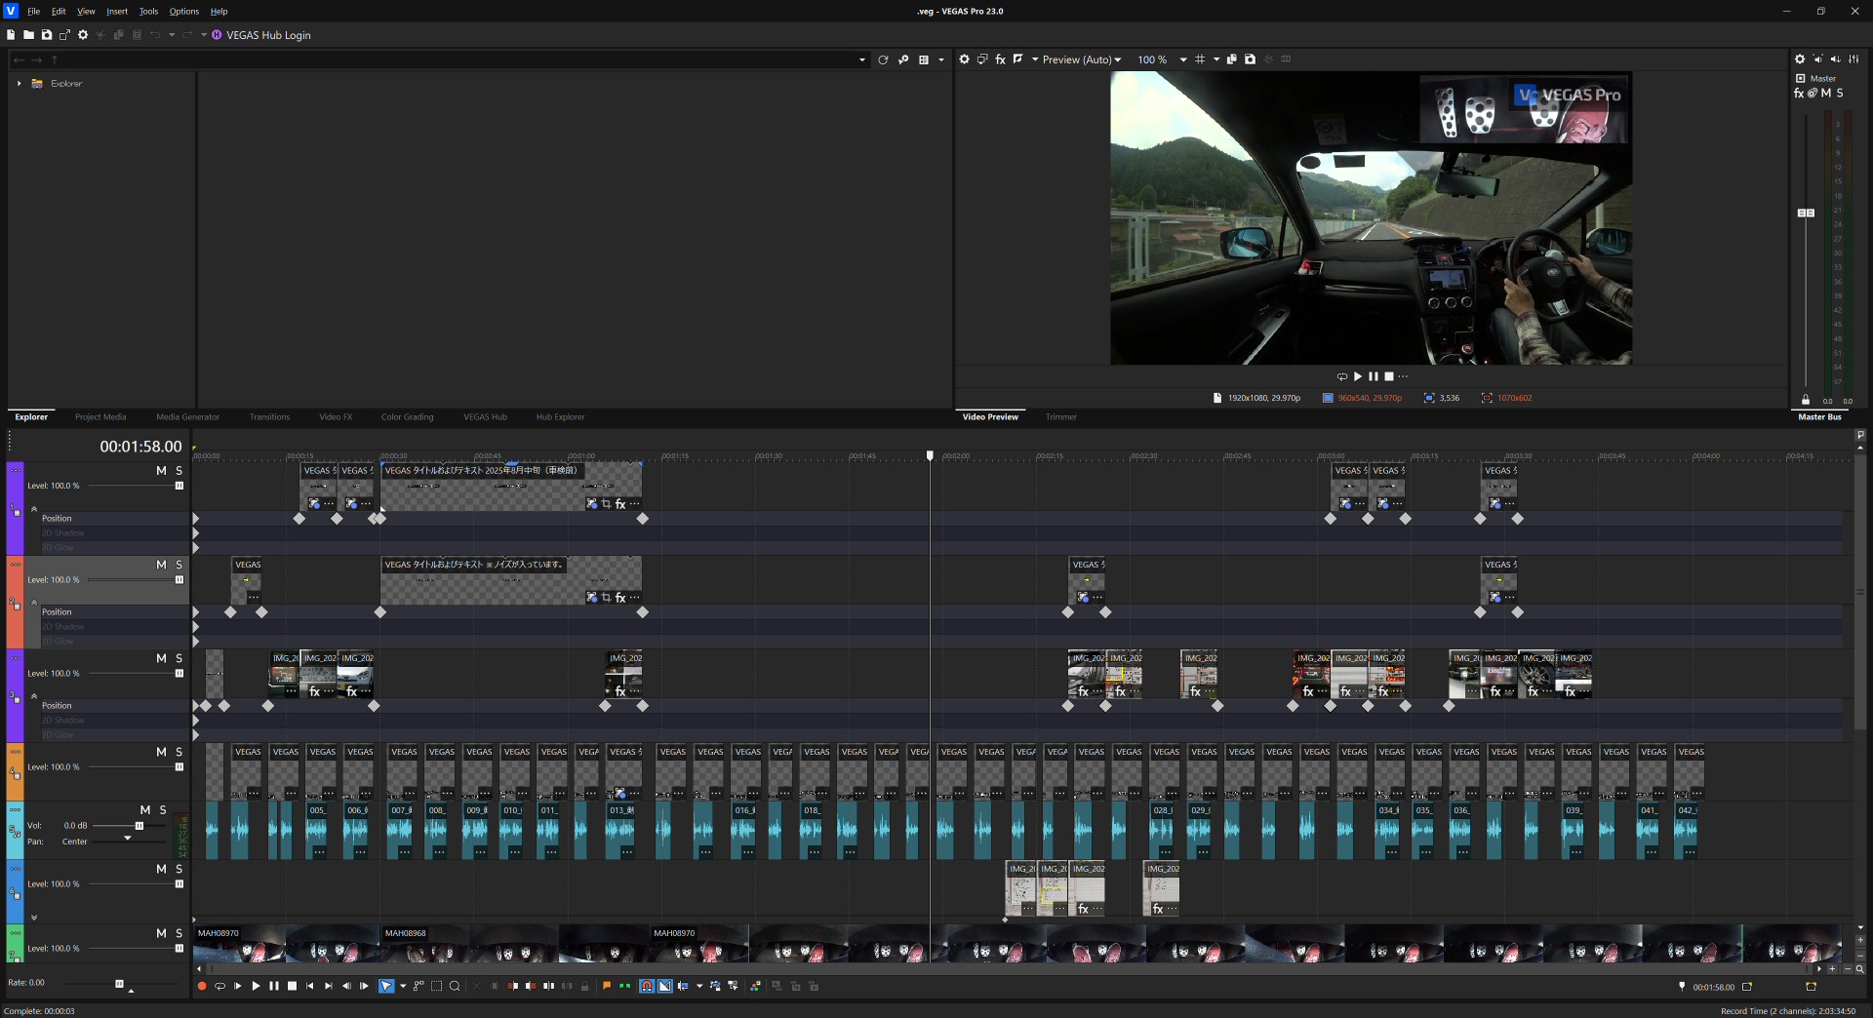Choose the Selection Edit tool
Screen dimensions: 1873x1018
(436, 986)
